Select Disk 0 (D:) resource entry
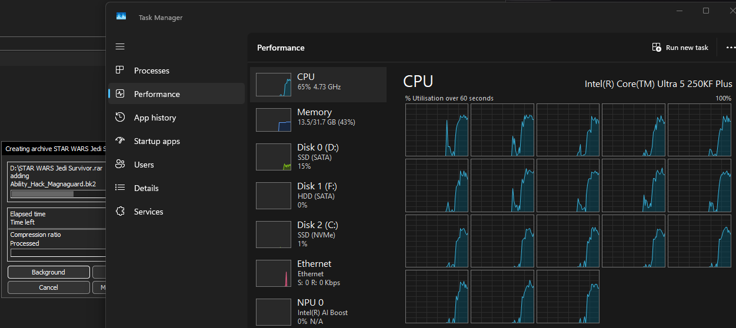The image size is (736, 328). click(x=318, y=157)
